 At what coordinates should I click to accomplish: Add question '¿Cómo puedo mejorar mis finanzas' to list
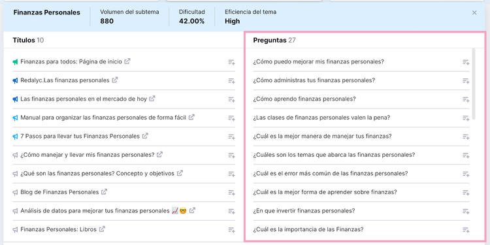(x=466, y=62)
